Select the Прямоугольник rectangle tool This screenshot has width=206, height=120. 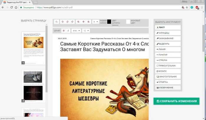168,66
